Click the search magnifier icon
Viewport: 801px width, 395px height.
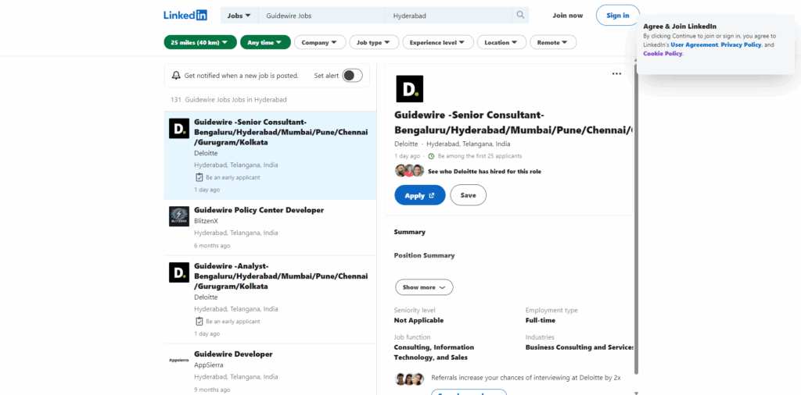pyautogui.click(x=520, y=16)
